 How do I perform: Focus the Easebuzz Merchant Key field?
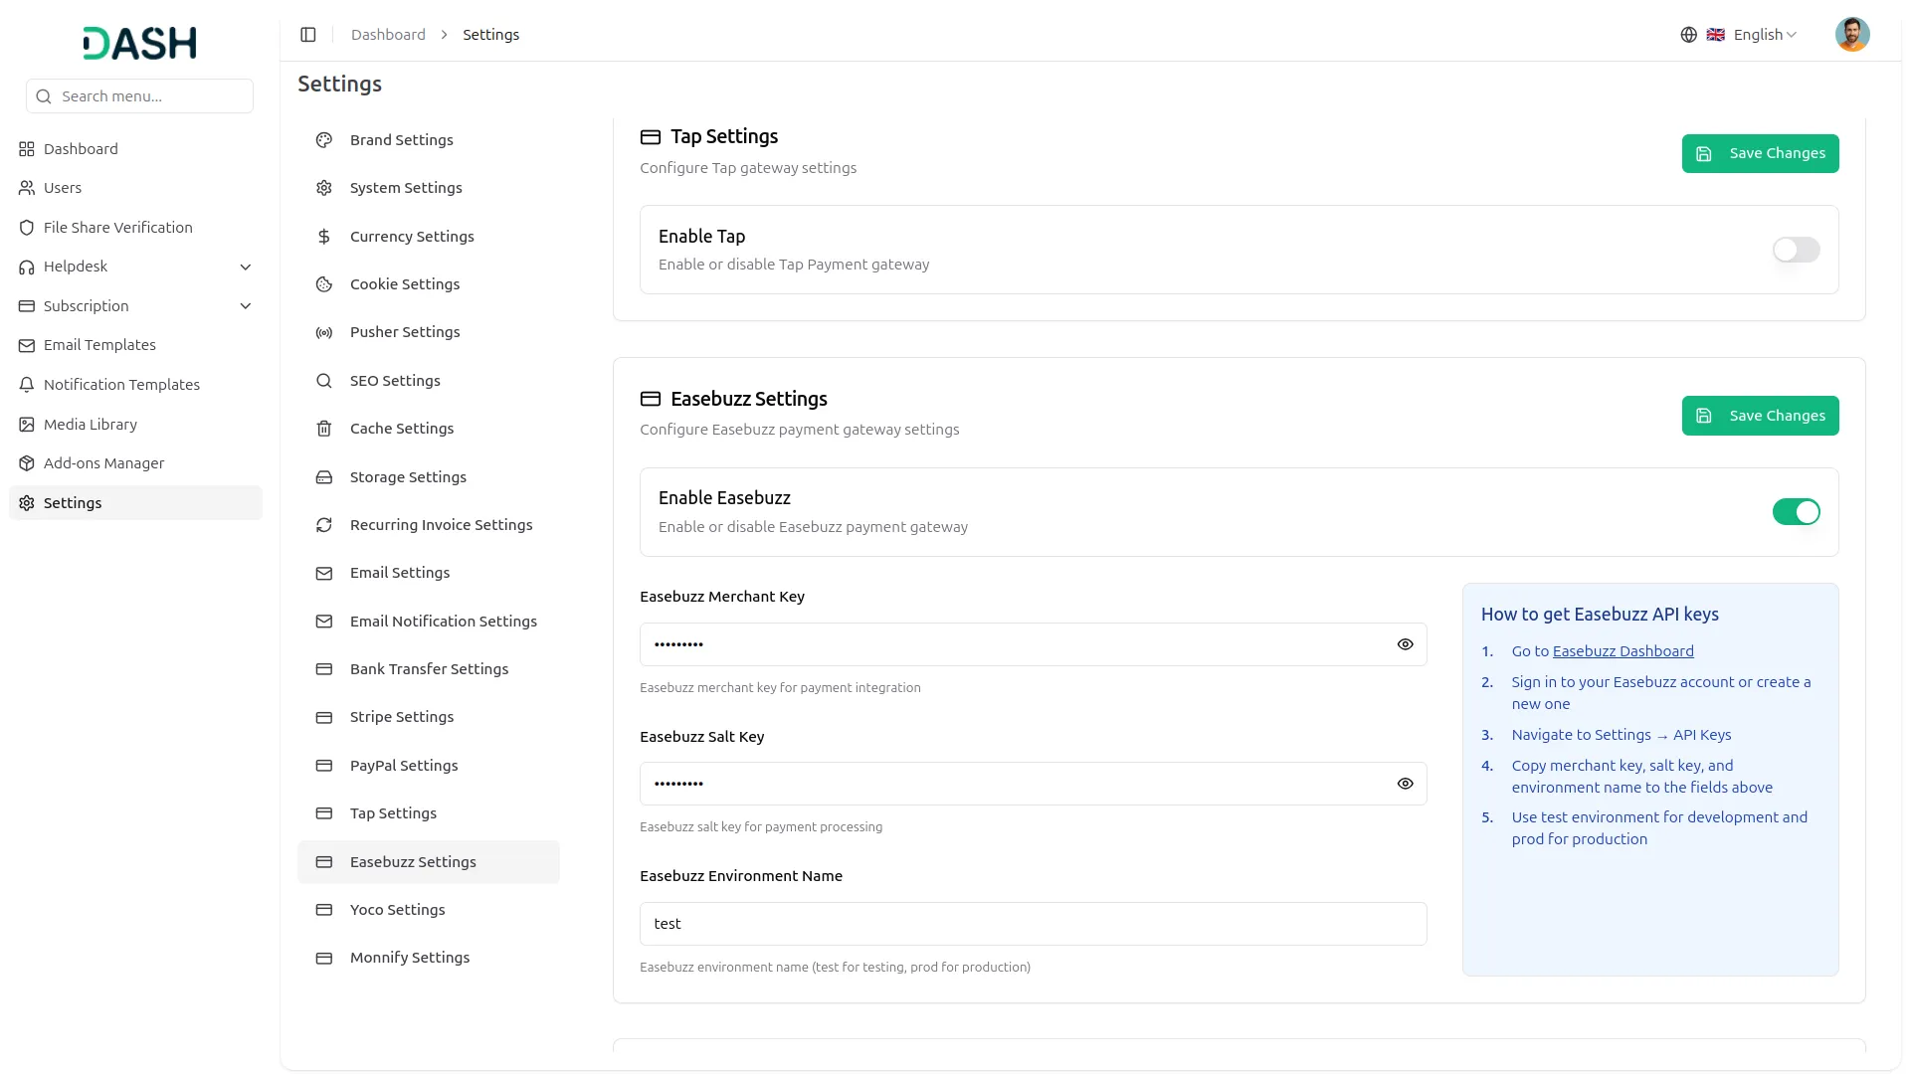1033,644
